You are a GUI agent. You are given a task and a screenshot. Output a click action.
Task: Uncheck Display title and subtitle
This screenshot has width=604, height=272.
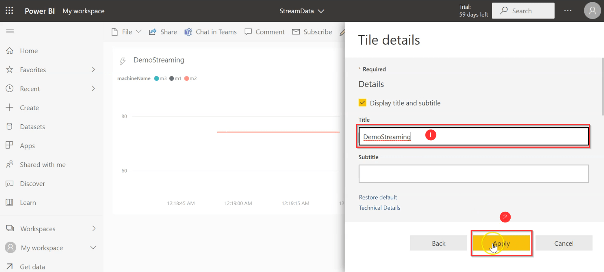[362, 103]
